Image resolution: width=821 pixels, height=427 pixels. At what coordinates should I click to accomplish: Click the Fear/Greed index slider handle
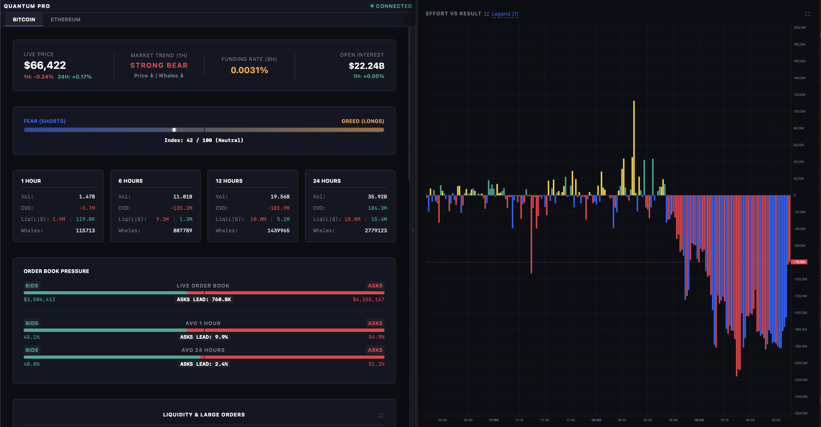pyautogui.click(x=174, y=130)
